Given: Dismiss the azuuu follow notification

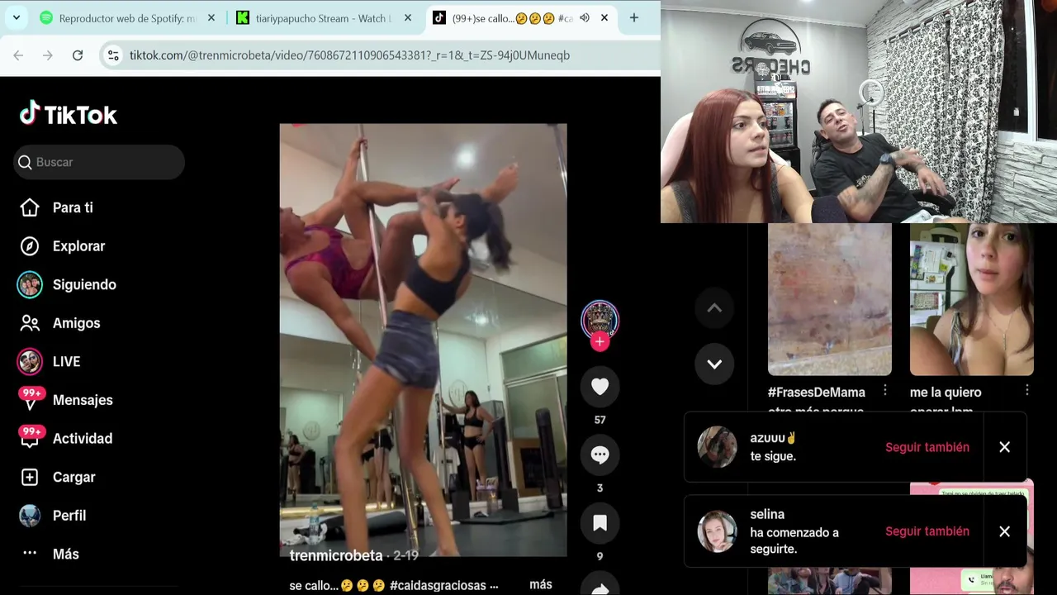Looking at the screenshot, I should (1004, 447).
